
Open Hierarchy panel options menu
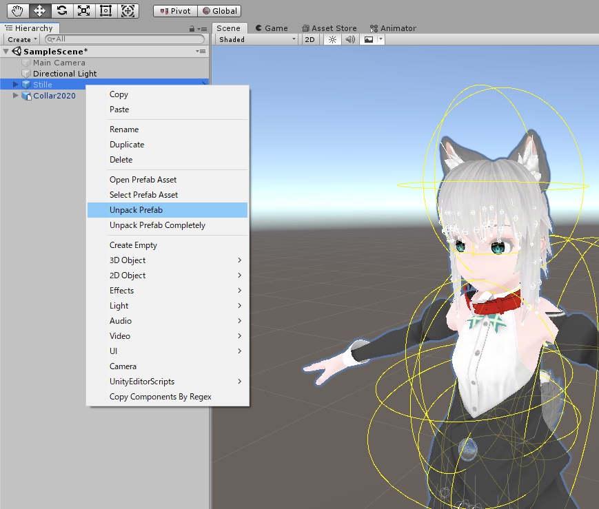[203, 29]
